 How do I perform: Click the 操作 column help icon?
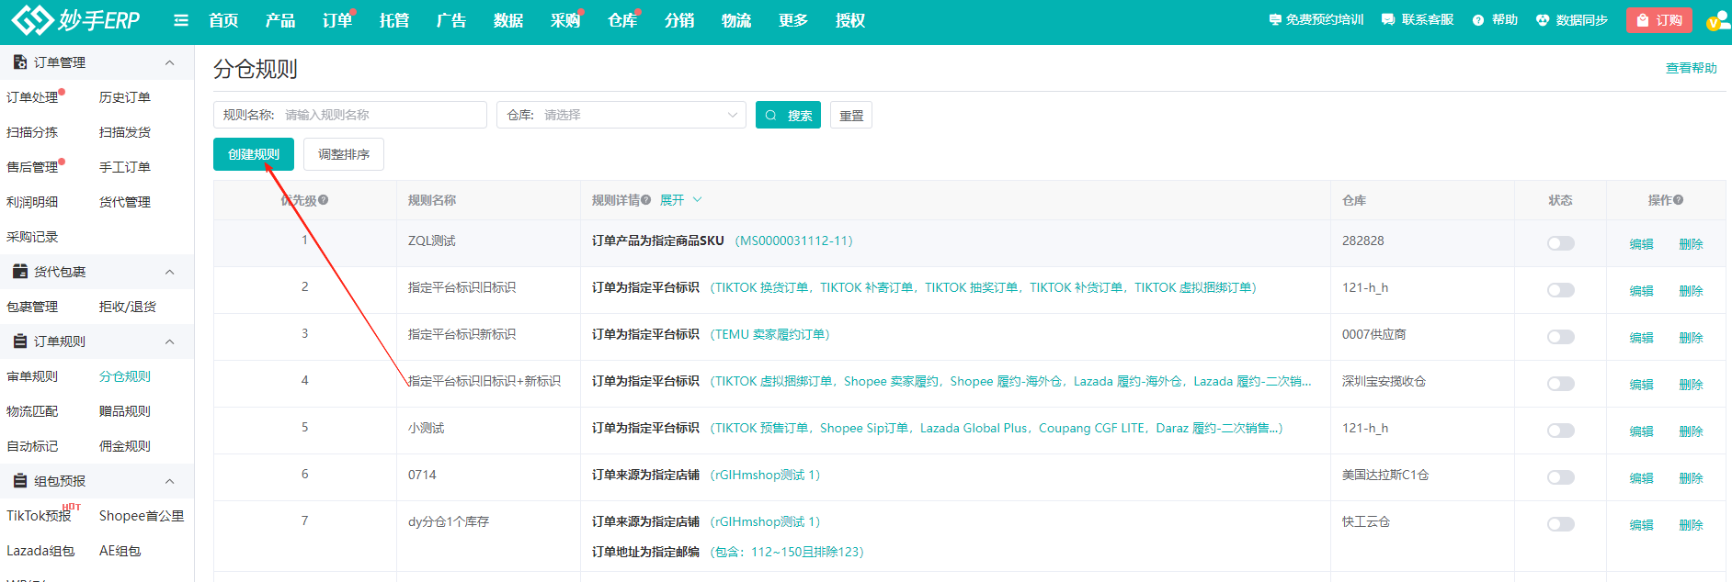click(1679, 200)
